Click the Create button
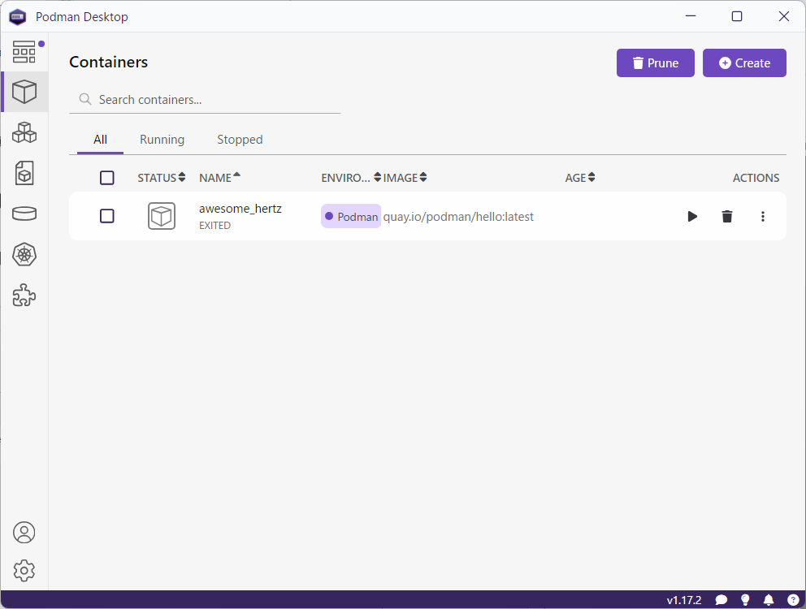Screen dimensions: 806x609 (744, 63)
